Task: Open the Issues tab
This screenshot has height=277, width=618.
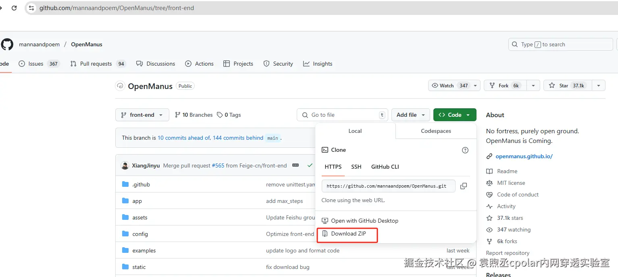Action: (x=39, y=64)
